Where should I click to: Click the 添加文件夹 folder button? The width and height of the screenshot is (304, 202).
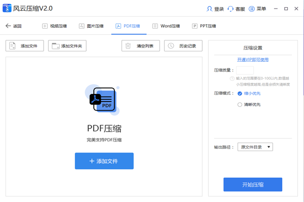pyautogui.click(x=68, y=46)
